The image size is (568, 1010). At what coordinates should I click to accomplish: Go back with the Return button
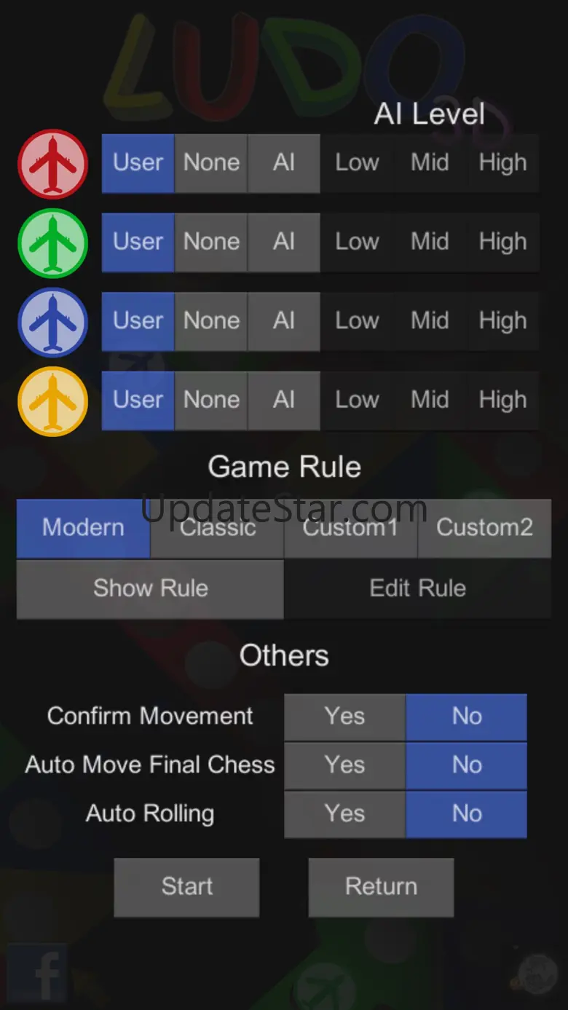[x=381, y=887]
